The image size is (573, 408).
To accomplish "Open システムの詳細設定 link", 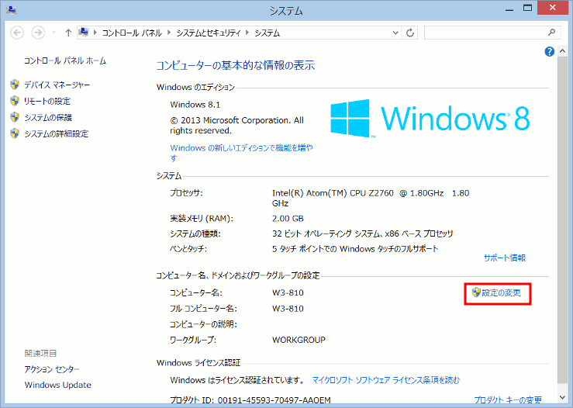I will (56, 133).
